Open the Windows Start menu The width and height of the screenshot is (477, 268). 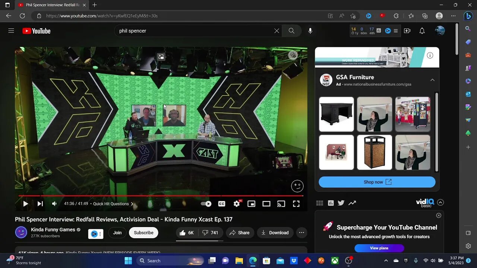pos(128,261)
